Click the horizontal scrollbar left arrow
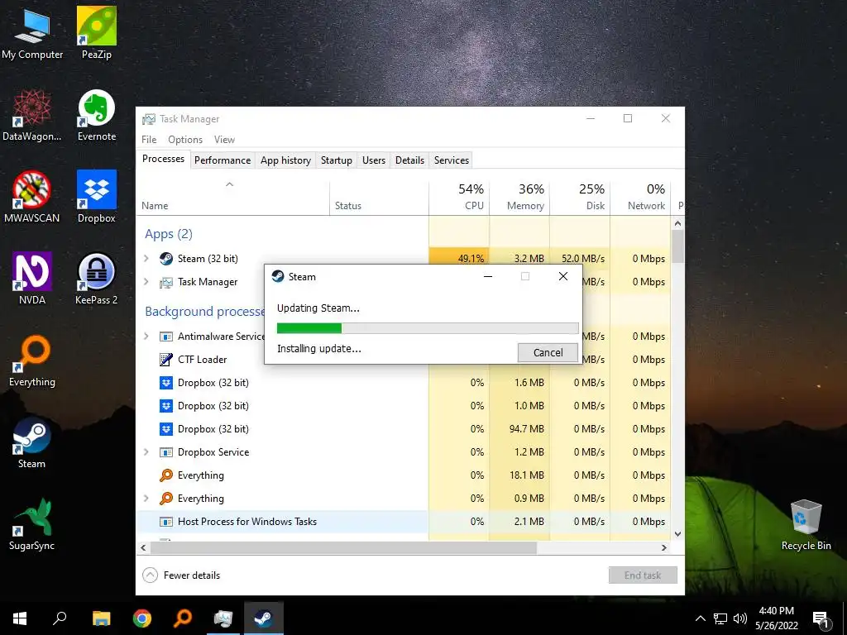The height and width of the screenshot is (635, 847). pyautogui.click(x=143, y=547)
